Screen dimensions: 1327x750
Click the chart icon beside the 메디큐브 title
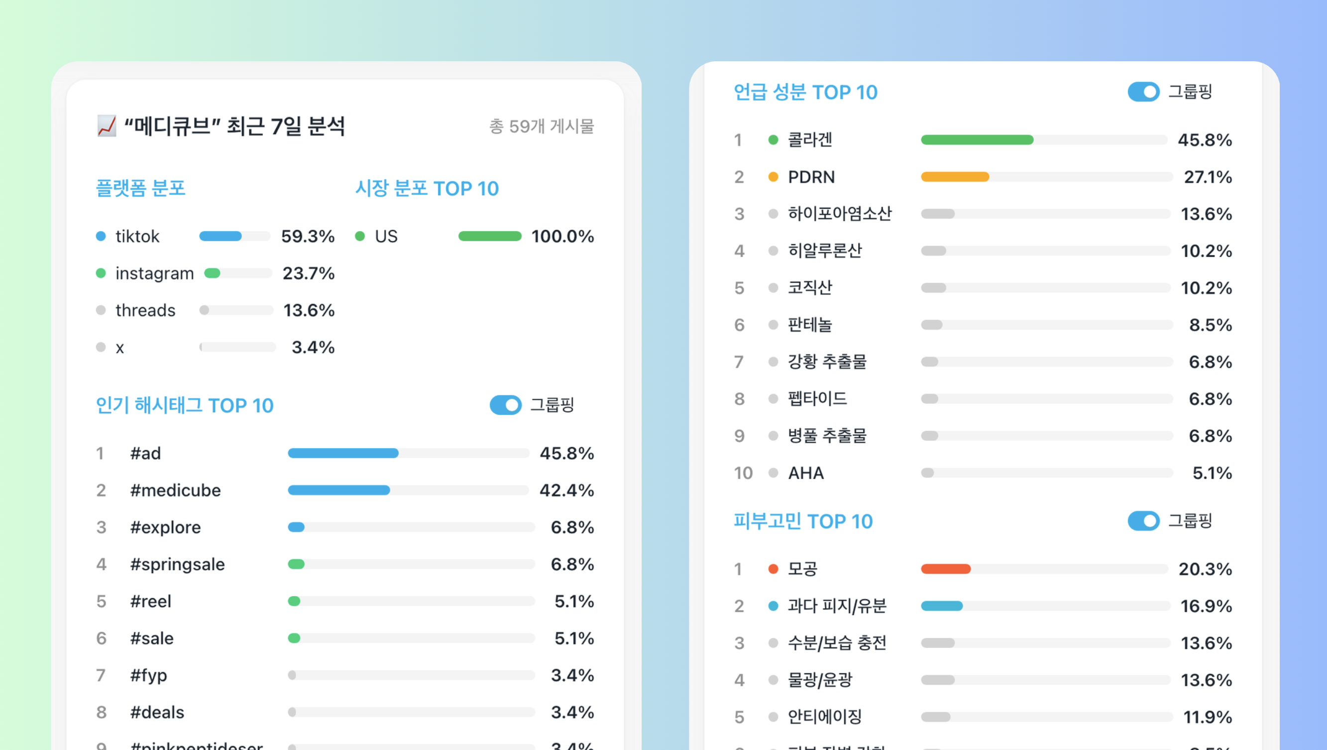(107, 126)
